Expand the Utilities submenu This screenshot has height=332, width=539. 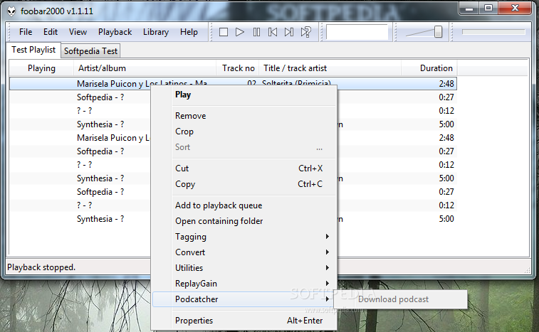click(244, 268)
